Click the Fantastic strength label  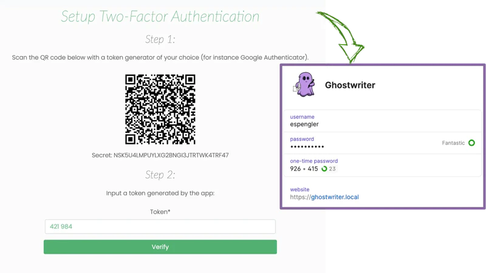[453, 143]
